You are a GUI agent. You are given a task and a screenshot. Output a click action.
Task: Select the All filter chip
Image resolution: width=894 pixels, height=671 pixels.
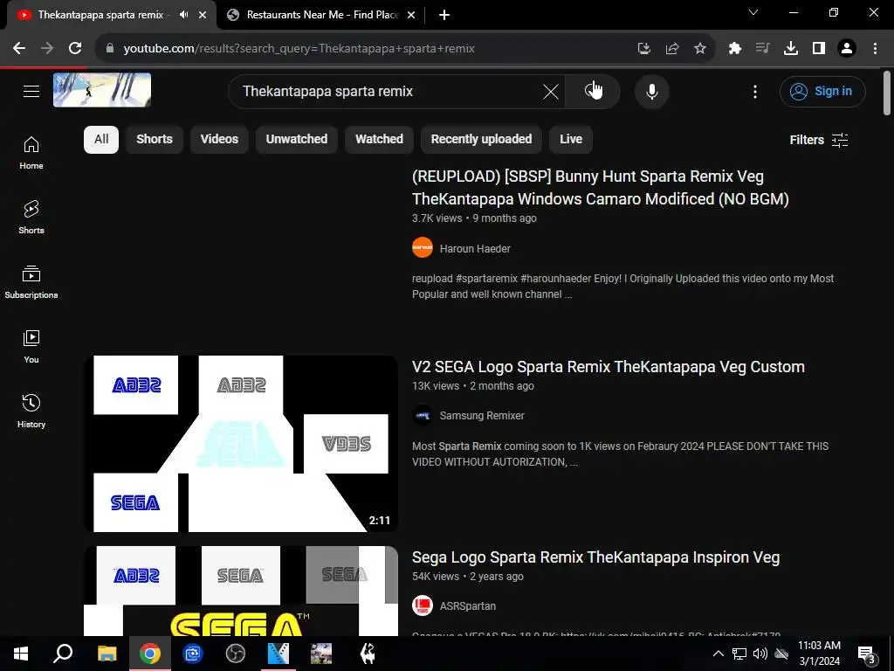(101, 139)
